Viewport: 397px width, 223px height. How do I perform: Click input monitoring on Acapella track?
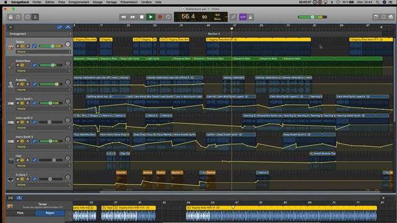click(27, 84)
